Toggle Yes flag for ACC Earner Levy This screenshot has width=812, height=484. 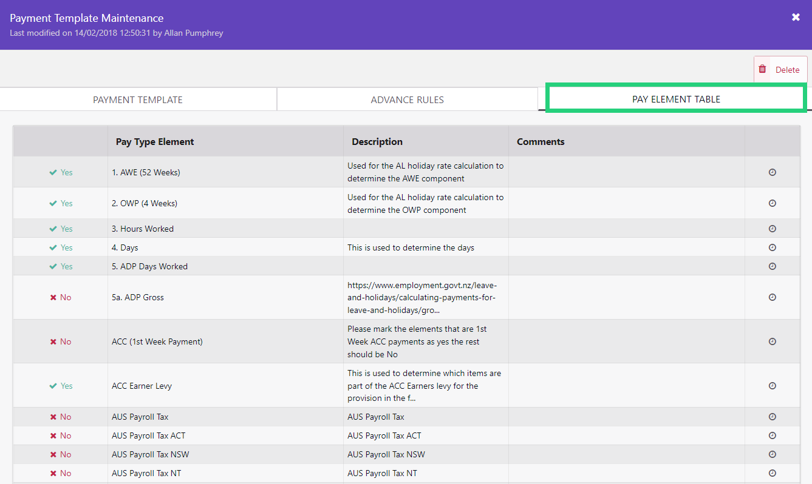61,386
